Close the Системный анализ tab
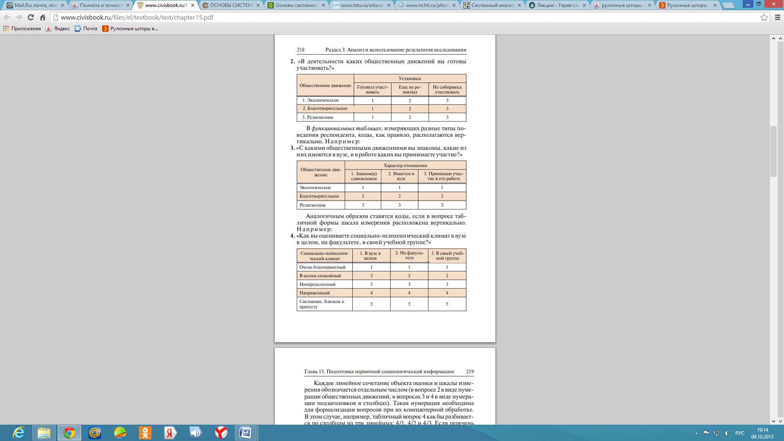784x441 pixels. 519,5
